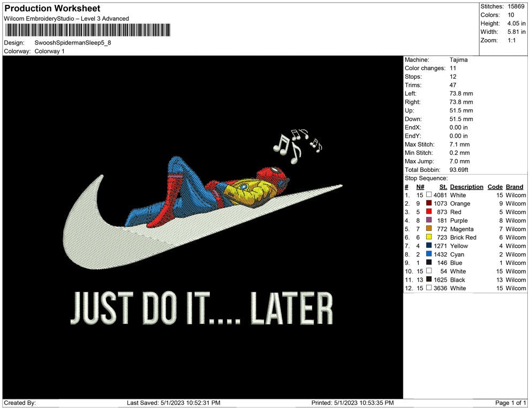The width and height of the screenshot is (530, 408).
Task: Click the Right value 73.8 mm
Action: coord(461,102)
